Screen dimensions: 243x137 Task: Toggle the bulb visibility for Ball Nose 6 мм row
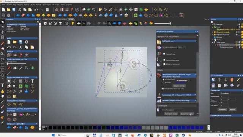point(237,47)
